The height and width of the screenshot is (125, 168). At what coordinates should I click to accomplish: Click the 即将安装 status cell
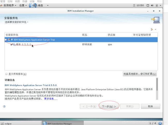(87, 44)
